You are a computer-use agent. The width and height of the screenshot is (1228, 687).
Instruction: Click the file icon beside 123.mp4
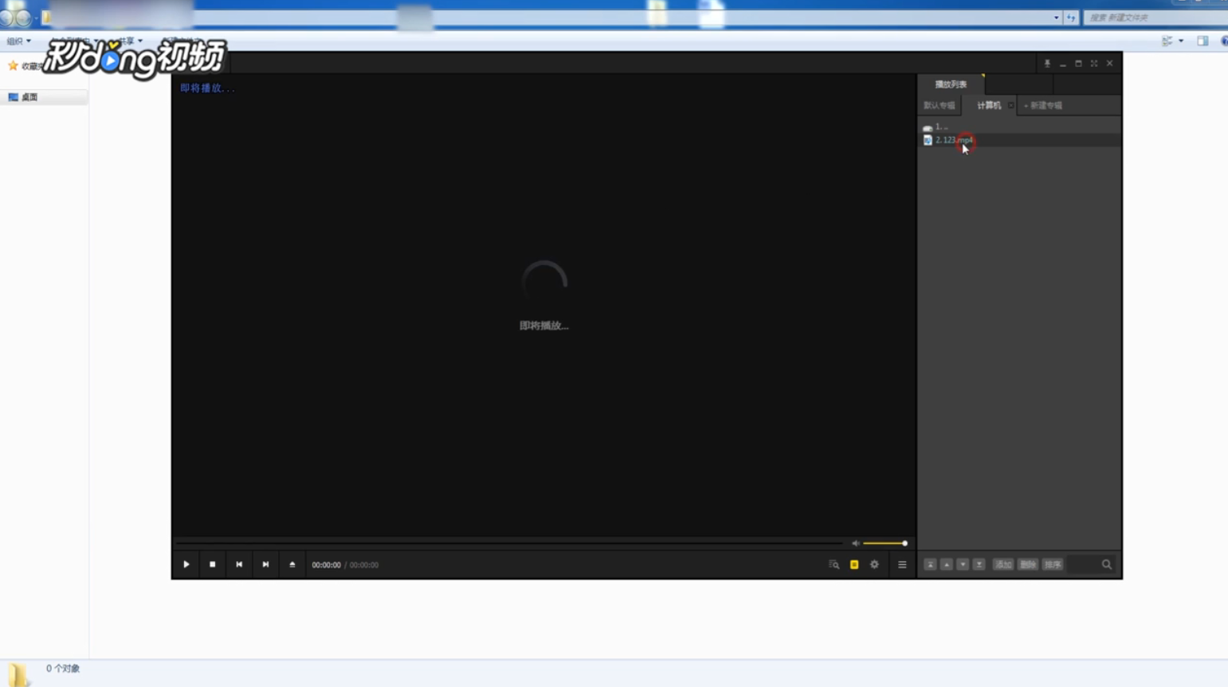click(x=928, y=140)
